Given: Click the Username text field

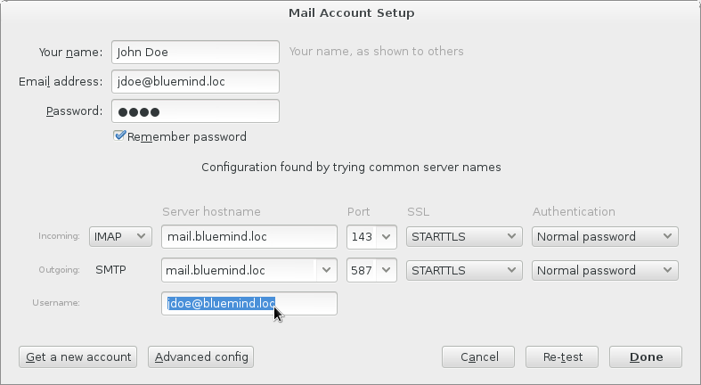Looking at the screenshot, I should [x=249, y=304].
